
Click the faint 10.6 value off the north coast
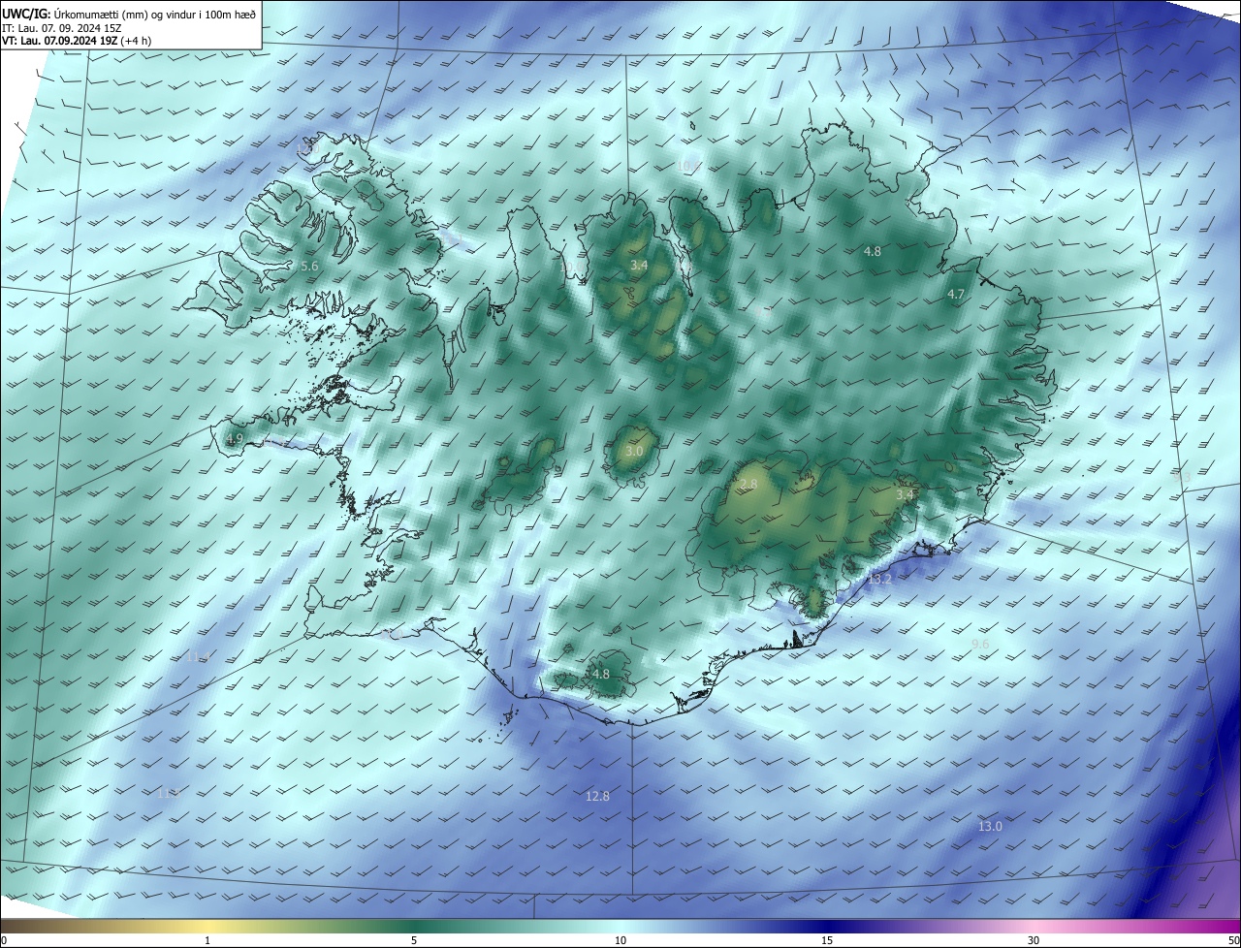pos(686,167)
